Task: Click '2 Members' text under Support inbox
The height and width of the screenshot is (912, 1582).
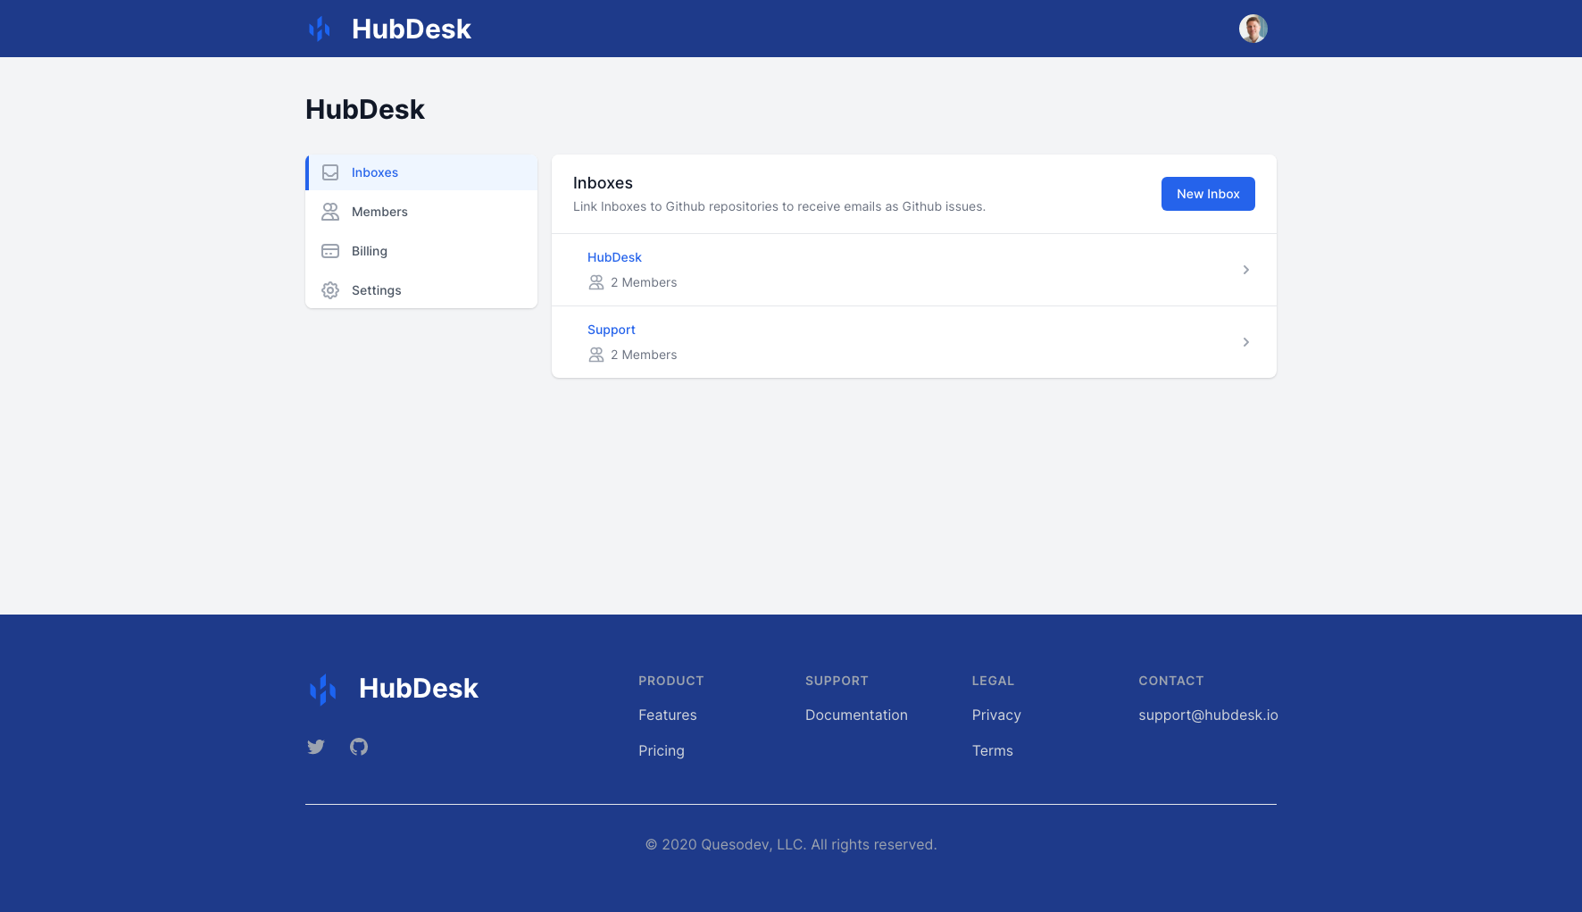Action: [x=644, y=355]
